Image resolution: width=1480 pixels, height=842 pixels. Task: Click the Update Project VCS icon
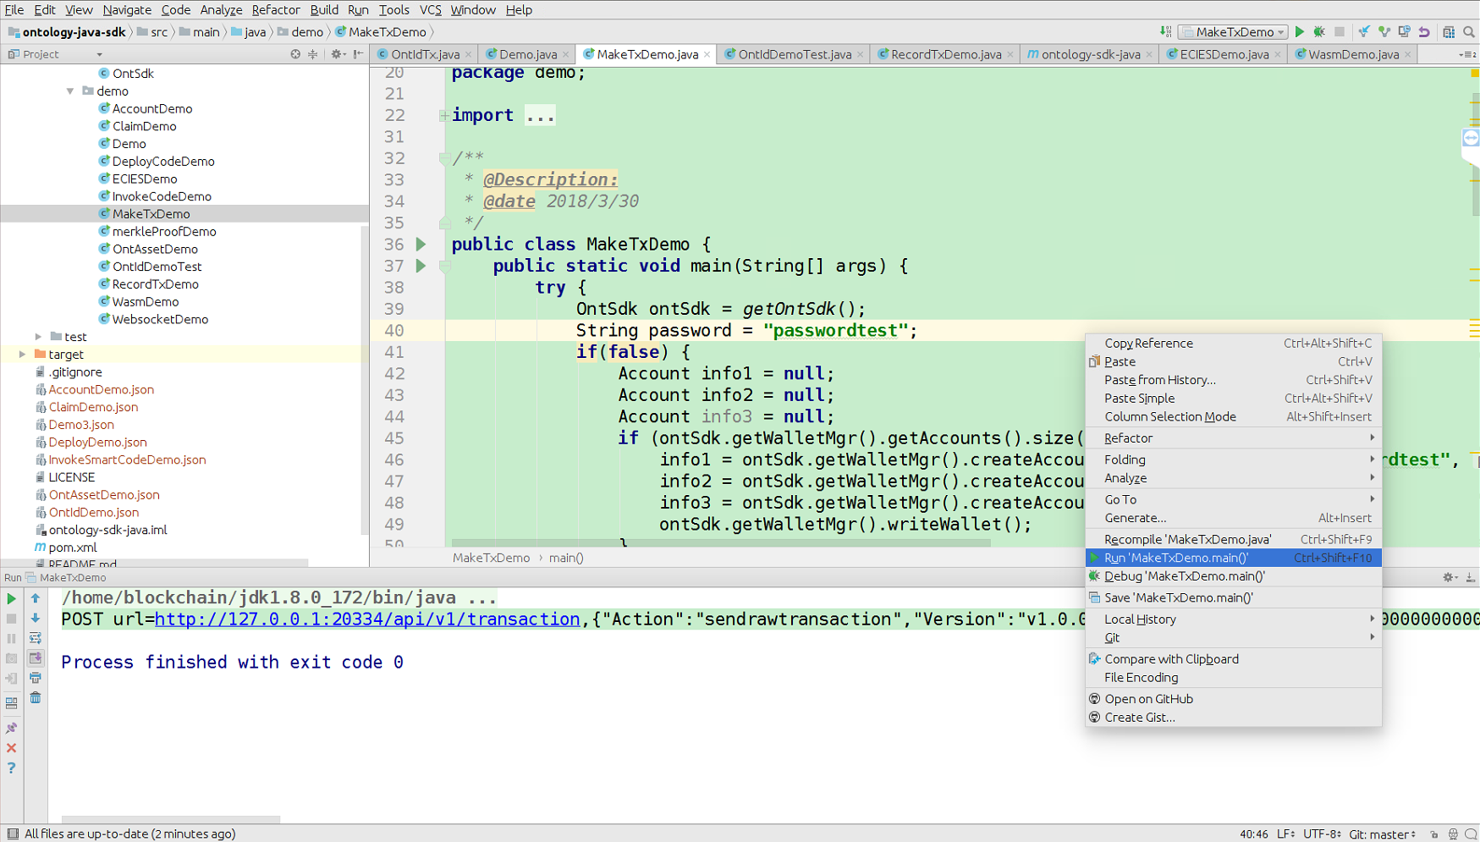pos(1364,32)
